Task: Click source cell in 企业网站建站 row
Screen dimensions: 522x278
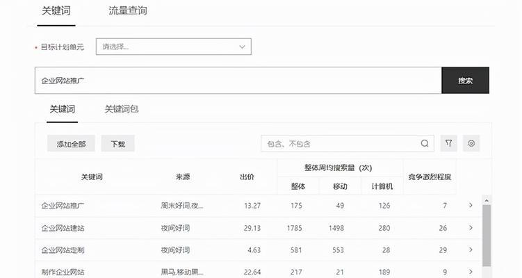Action: (x=175, y=228)
